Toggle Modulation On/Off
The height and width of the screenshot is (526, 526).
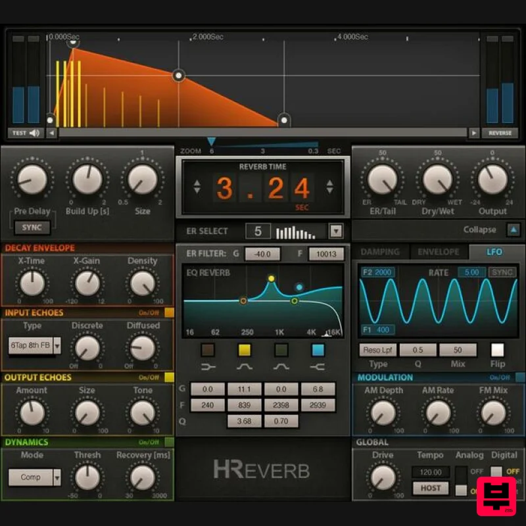[520, 377]
